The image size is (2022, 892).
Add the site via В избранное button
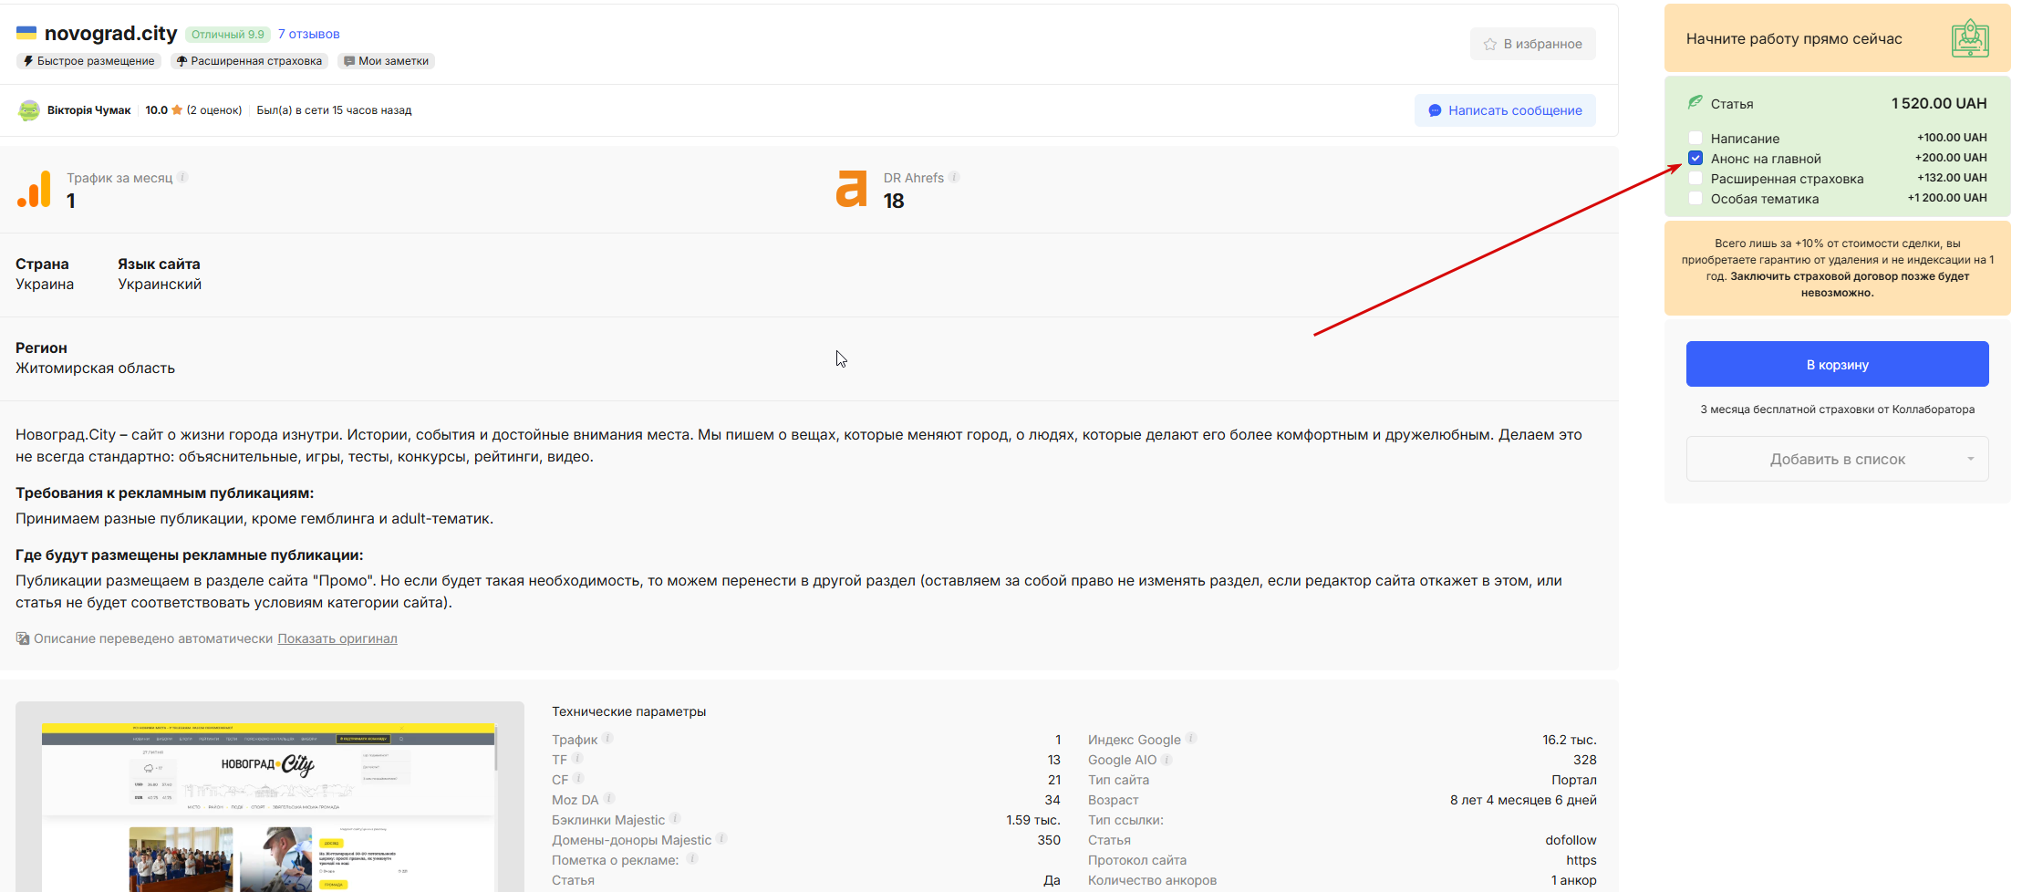tap(1532, 44)
